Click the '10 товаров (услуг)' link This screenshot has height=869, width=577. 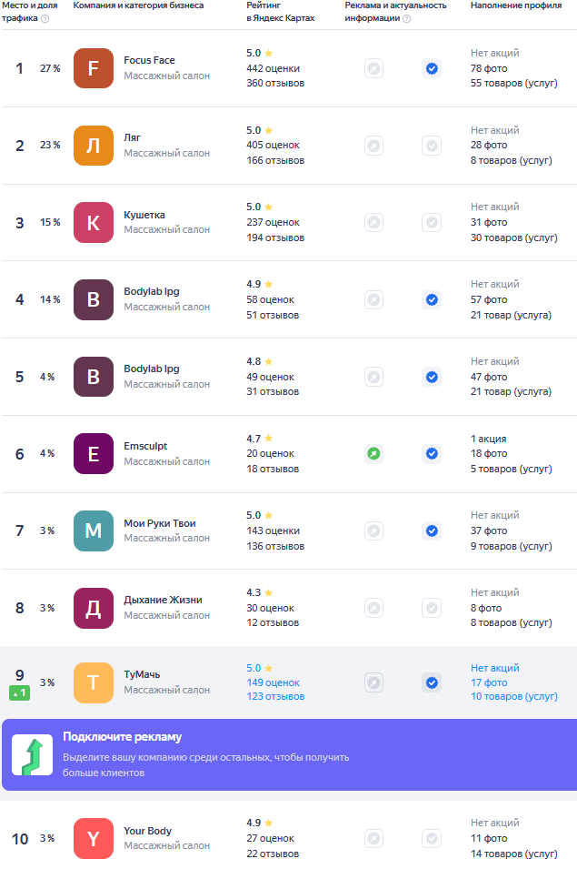click(514, 697)
